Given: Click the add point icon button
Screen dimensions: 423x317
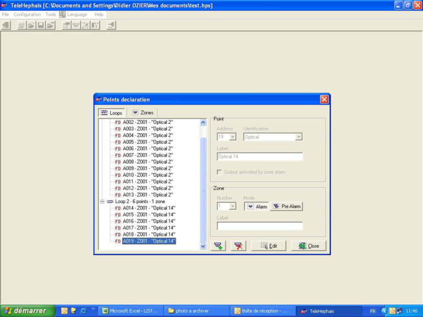Looking at the screenshot, I should (x=218, y=246).
